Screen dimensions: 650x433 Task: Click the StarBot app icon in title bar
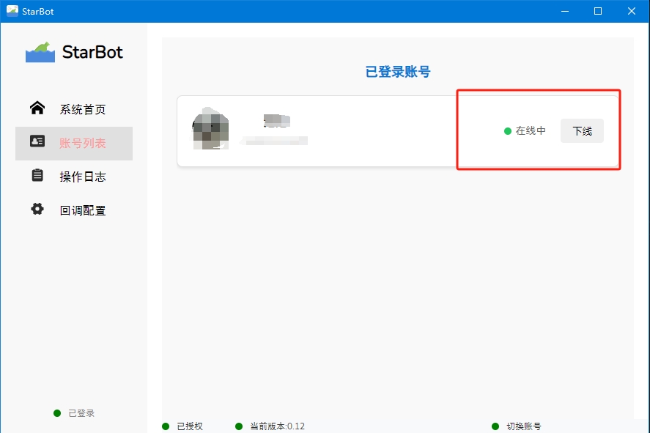(x=12, y=11)
